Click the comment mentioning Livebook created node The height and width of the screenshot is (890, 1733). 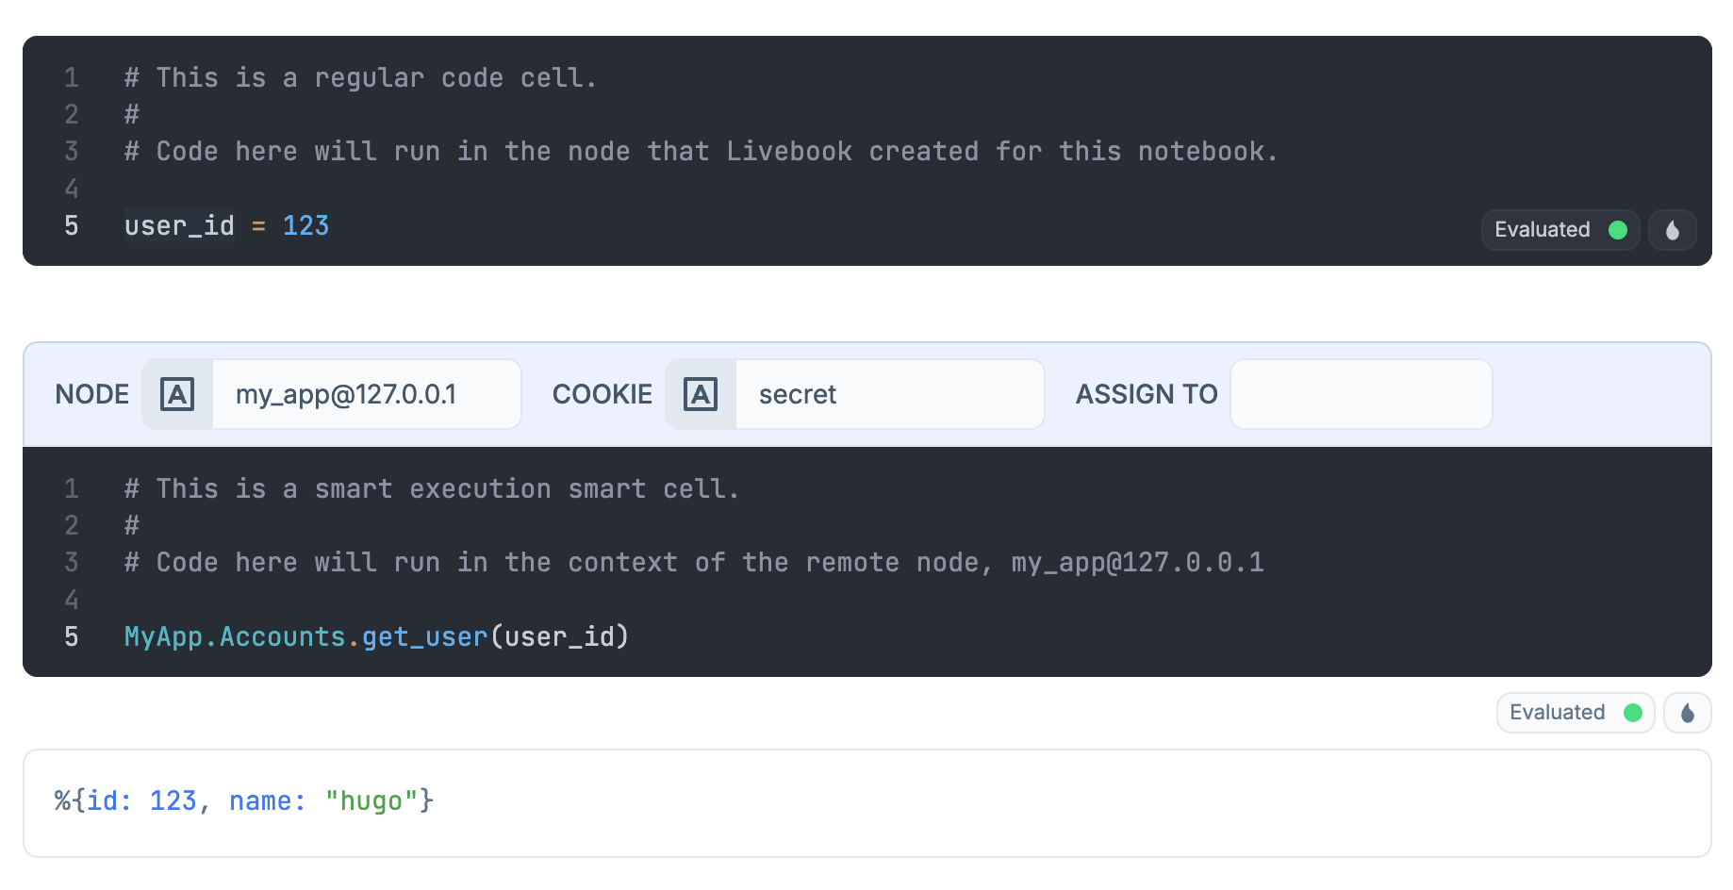click(x=701, y=152)
